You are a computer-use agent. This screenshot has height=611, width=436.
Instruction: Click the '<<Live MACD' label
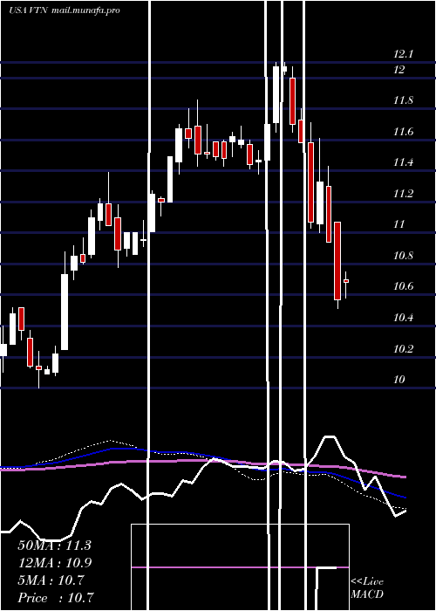click(x=367, y=588)
